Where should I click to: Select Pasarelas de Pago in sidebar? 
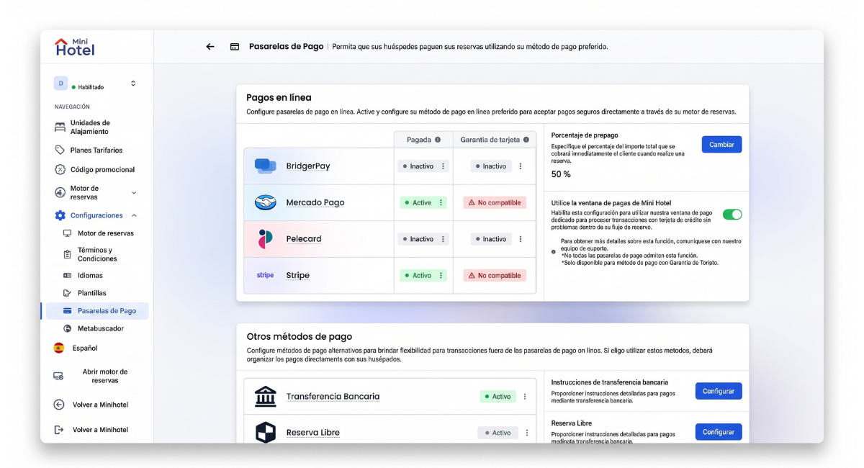pos(97,311)
